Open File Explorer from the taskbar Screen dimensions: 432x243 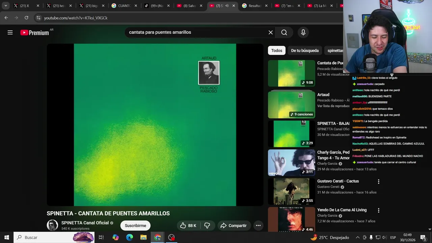point(143,237)
